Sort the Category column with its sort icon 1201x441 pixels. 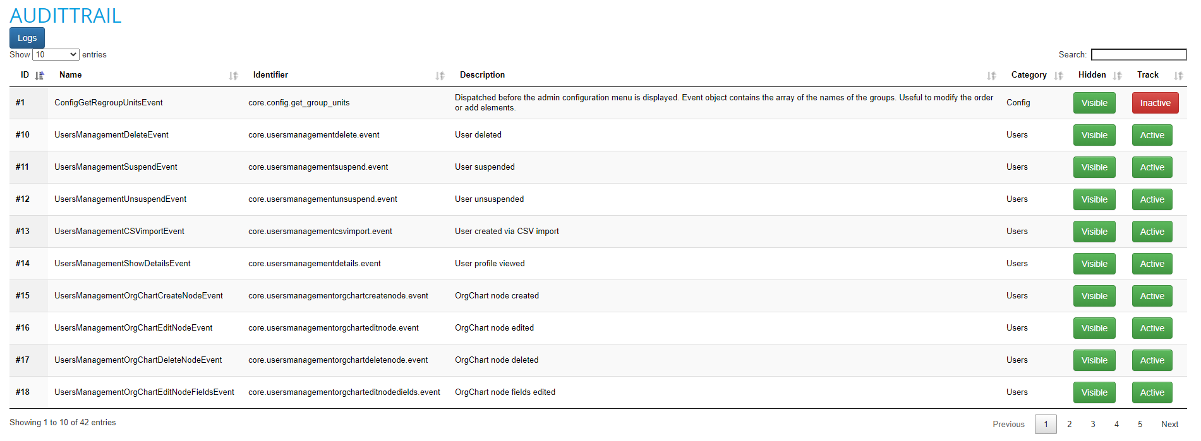(x=1058, y=75)
